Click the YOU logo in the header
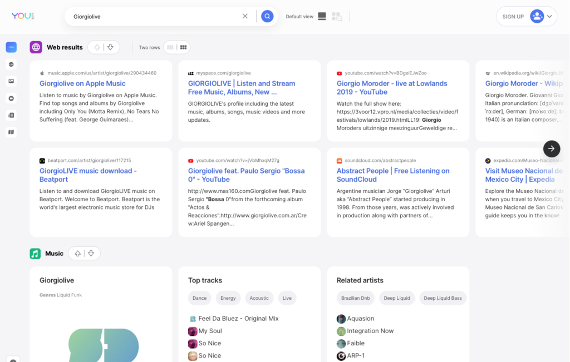Screen dimensions: 570x362 click(23, 16)
